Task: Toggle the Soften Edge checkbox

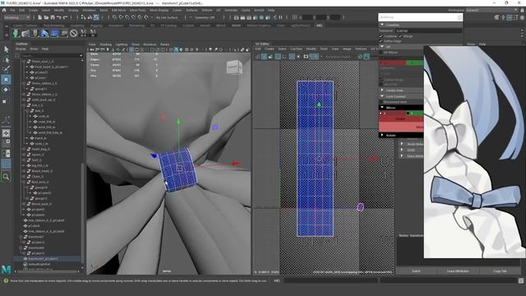Action: pyautogui.click(x=381, y=41)
